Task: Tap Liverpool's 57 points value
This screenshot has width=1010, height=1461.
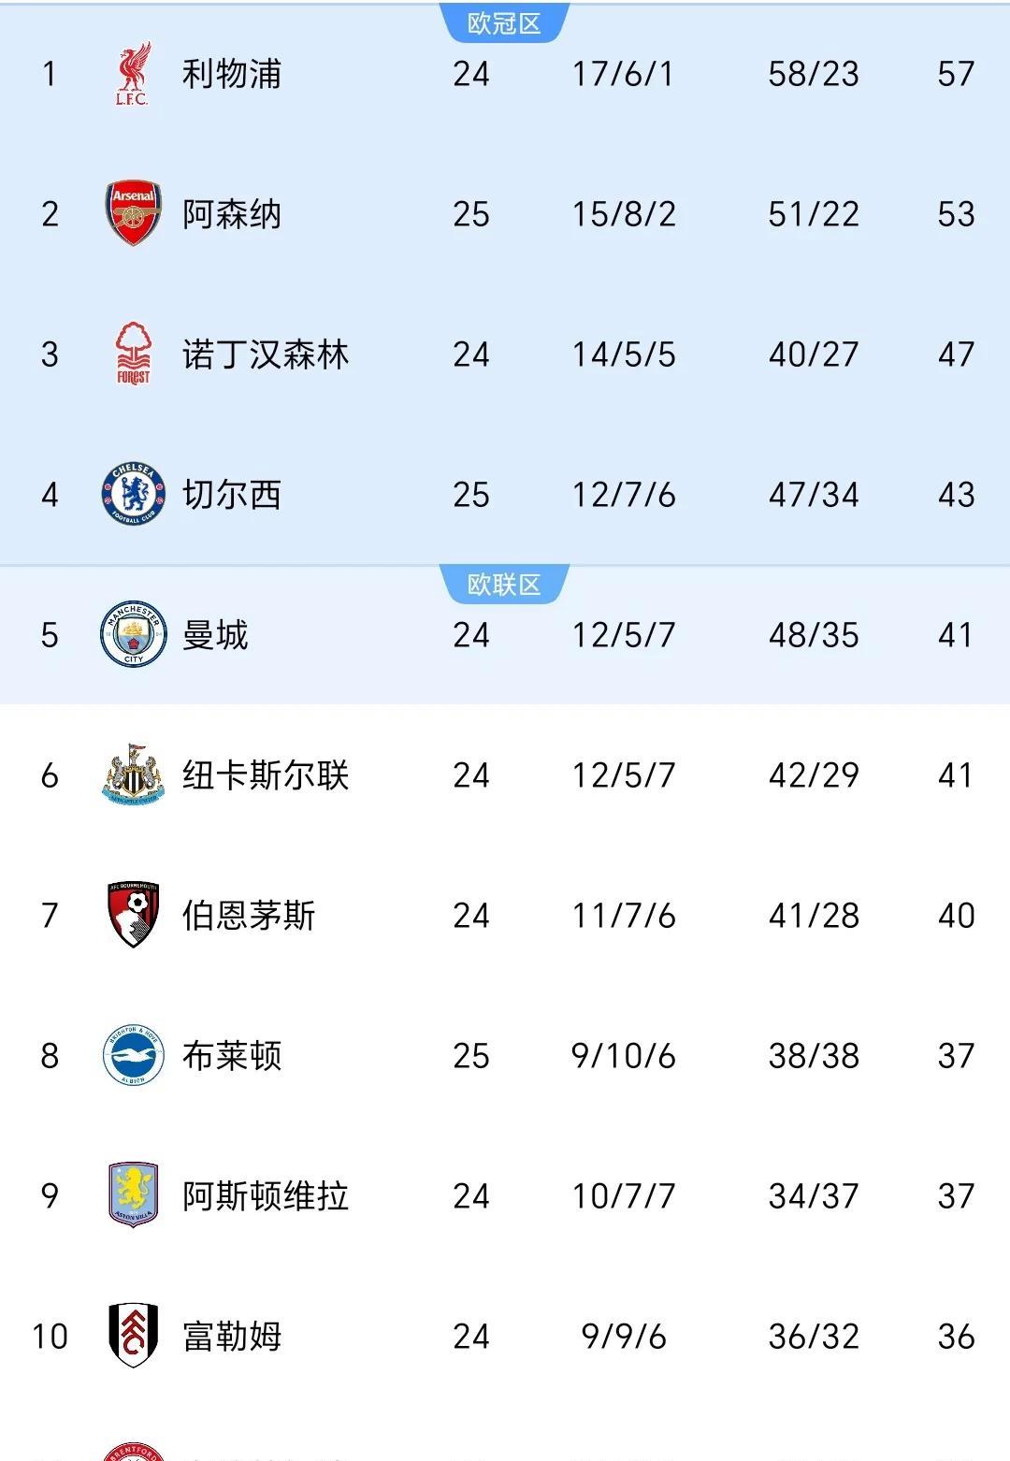Action: pos(956,74)
